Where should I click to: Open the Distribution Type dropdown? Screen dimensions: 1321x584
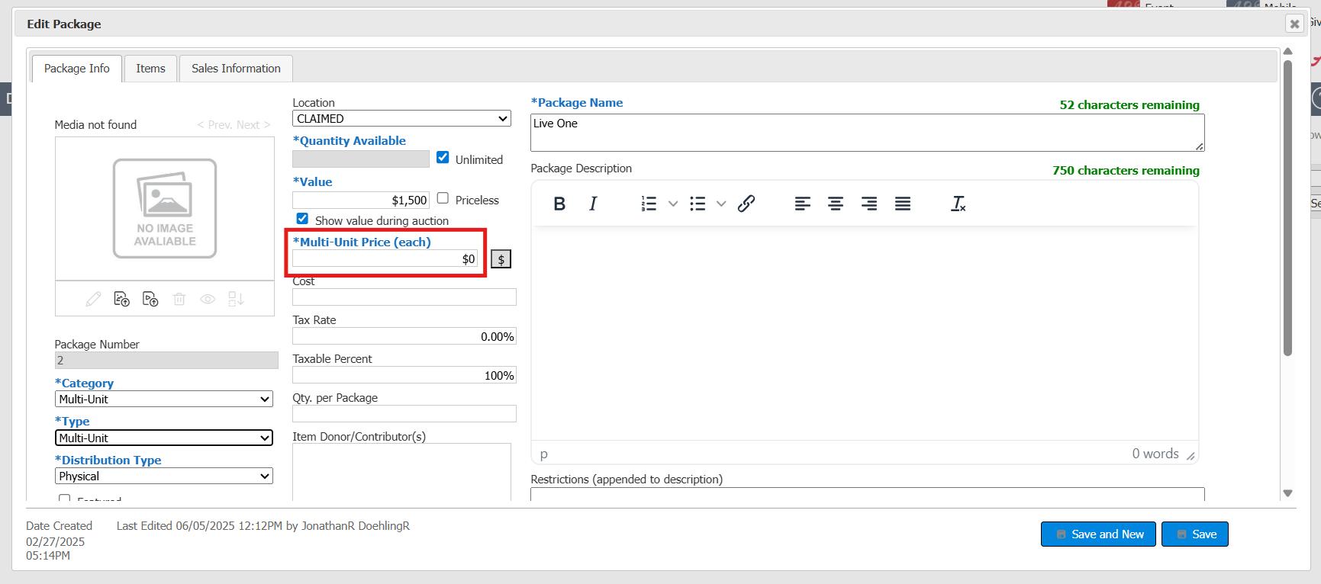(x=164, y=477)
